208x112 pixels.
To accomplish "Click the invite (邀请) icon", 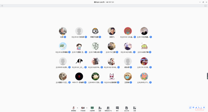I will click(100, 108).
